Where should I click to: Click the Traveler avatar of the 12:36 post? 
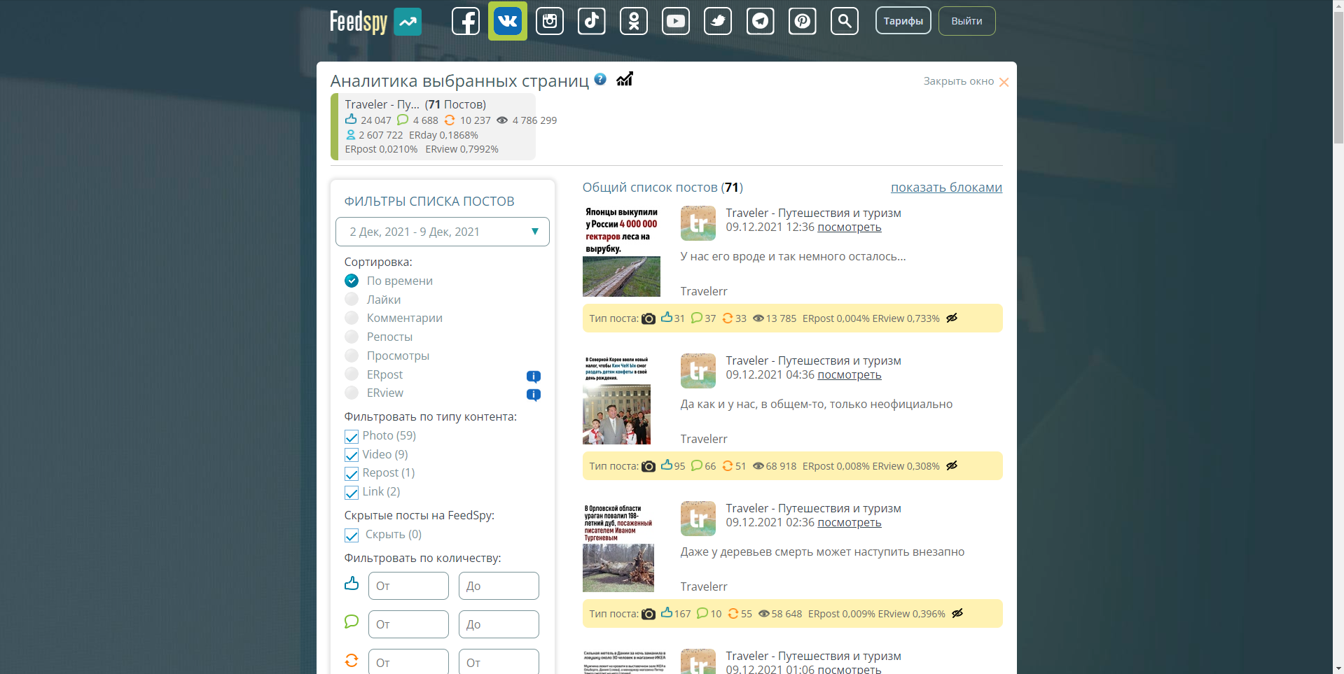[698, 223]
